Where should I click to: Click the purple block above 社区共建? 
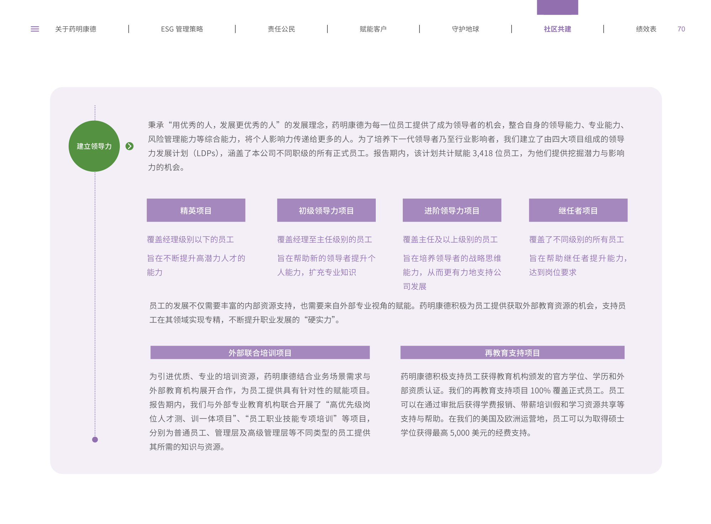click(x=557, y=7)
